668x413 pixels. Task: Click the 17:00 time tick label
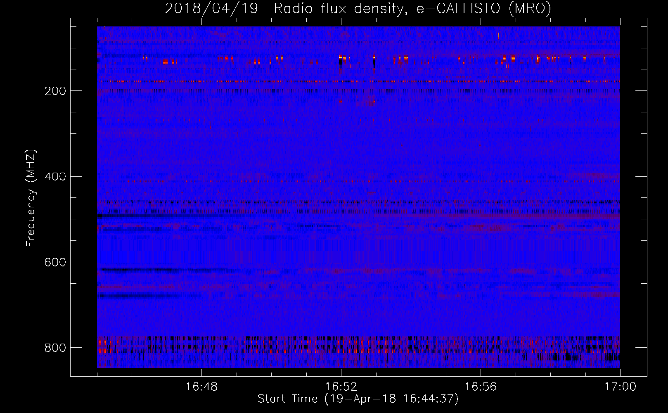[x=620, y=387]
